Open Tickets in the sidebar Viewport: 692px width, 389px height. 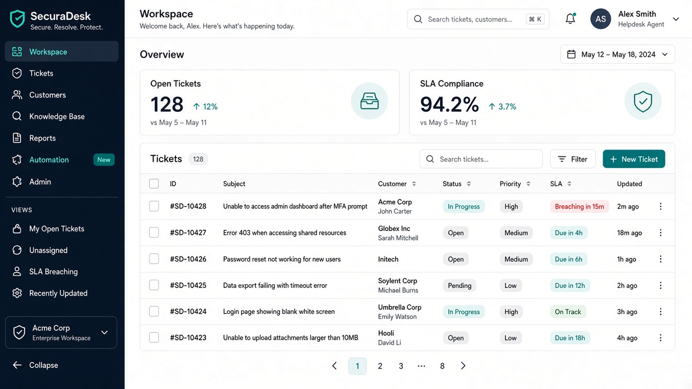pos(62,73)
